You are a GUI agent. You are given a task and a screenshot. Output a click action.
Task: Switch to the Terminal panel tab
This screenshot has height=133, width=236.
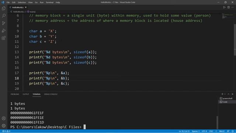[37, 94]
